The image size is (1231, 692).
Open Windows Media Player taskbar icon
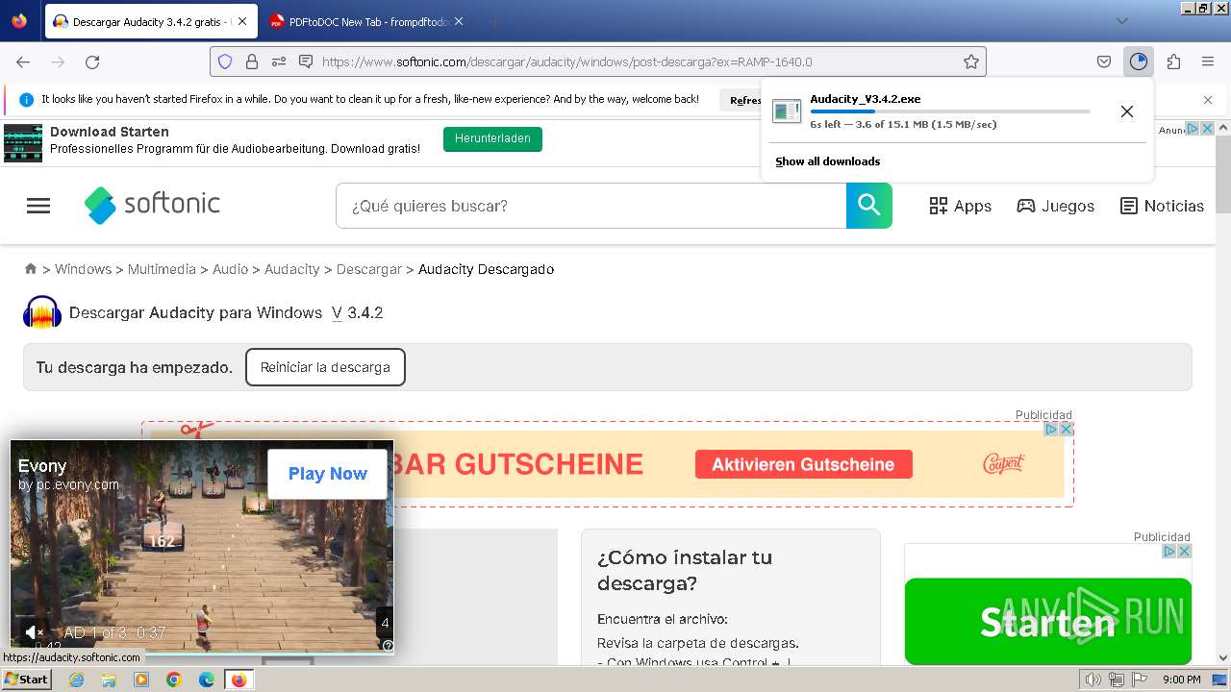[x=141, y=680]
